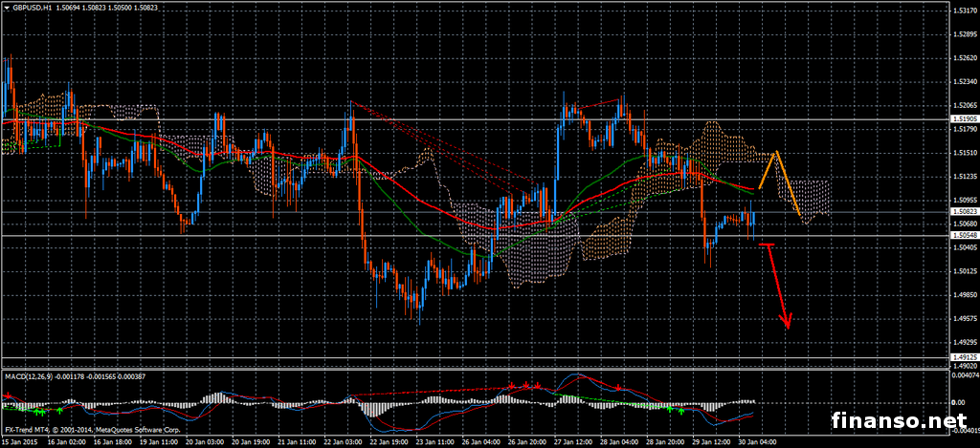980x448 pixels.
Task: Click the MACD(12,26,9) indicator label
Action: [x=31, y=376]
